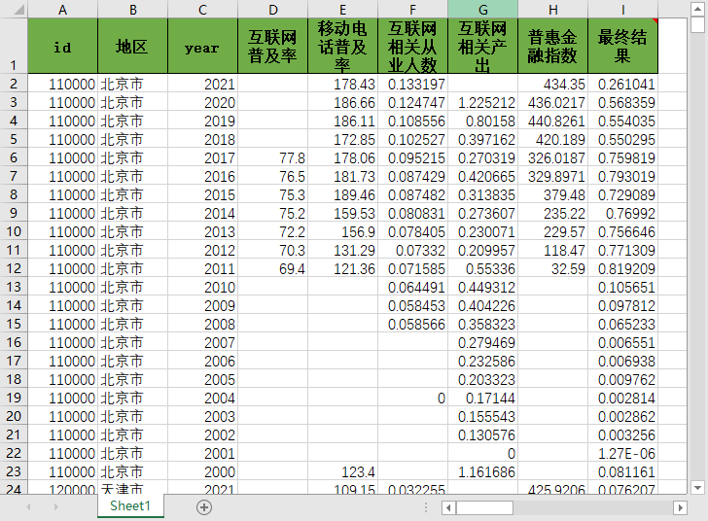Screen dimensions: 708x521
Task: Select the '互联网相关从业人数' header cell
Action: tap(412, 46)
